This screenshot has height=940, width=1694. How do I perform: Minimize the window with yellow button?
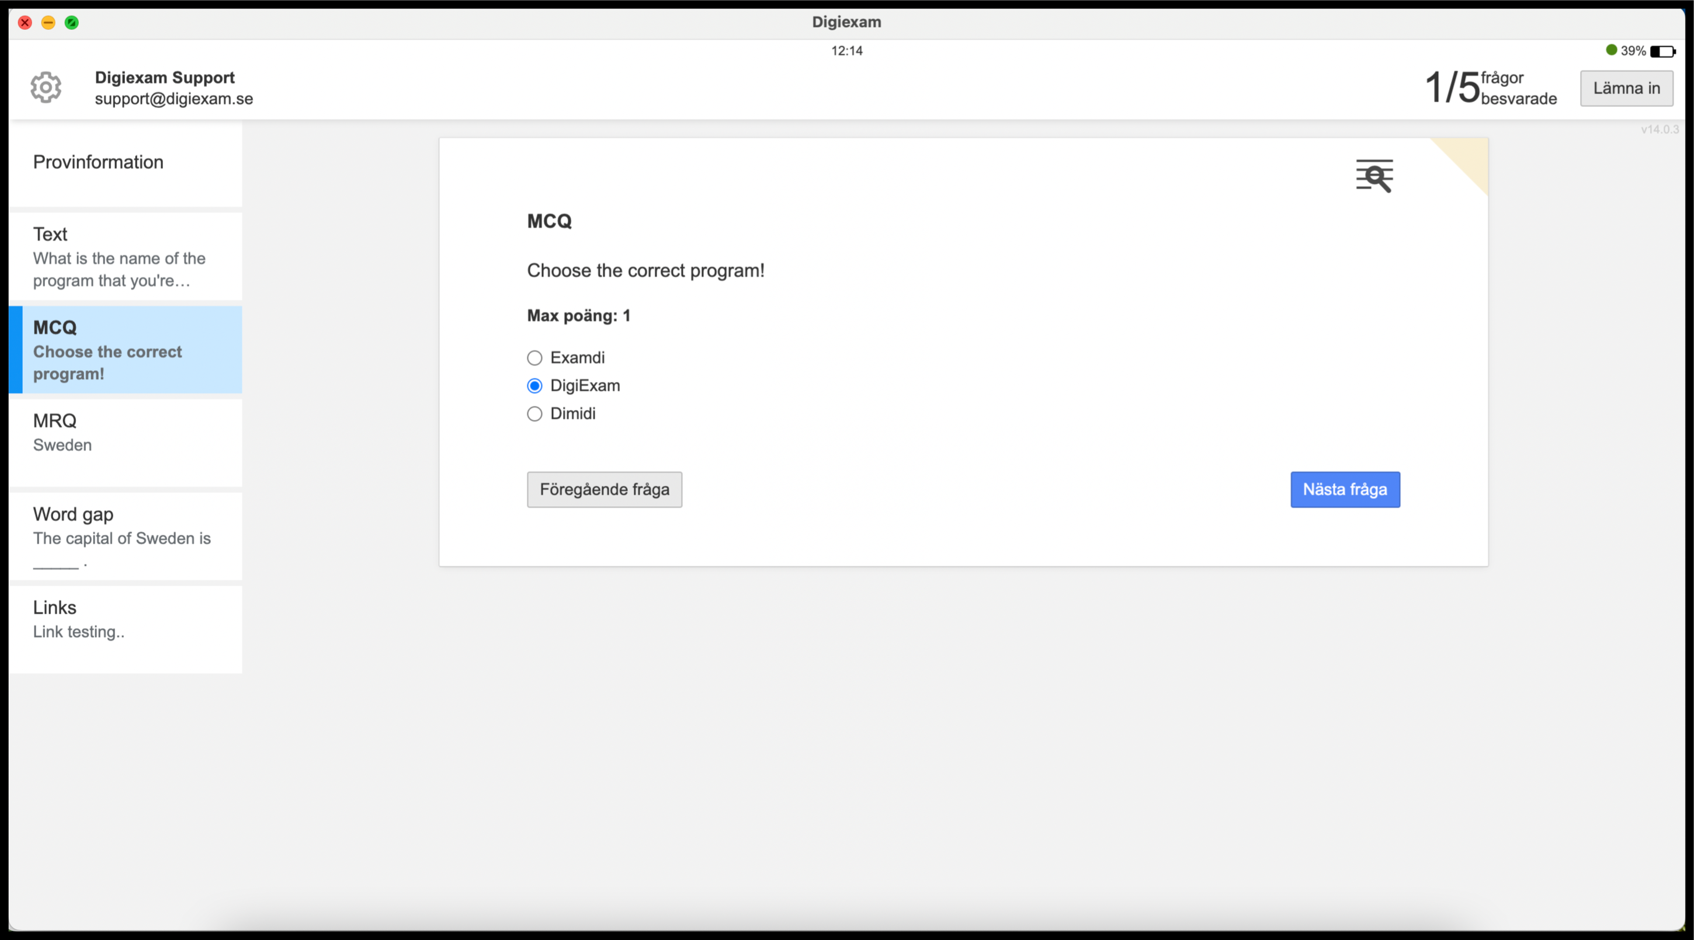tap(48, 22)
